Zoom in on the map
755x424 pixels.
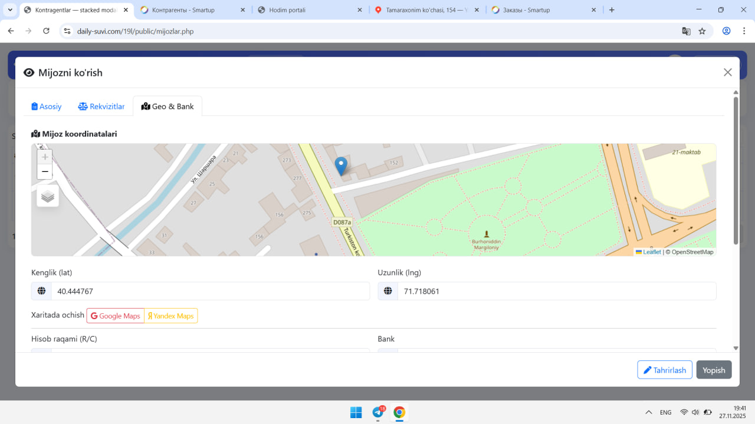[45, 157]
